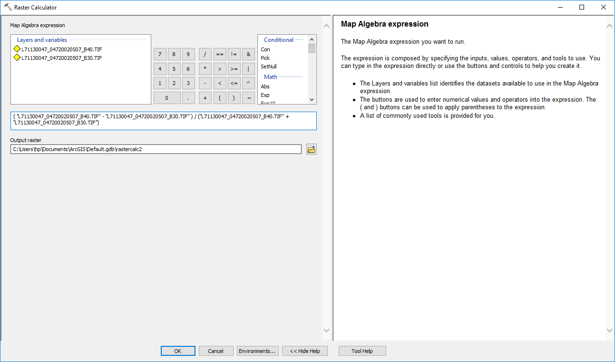Insert a closing parenthesis

234,98
